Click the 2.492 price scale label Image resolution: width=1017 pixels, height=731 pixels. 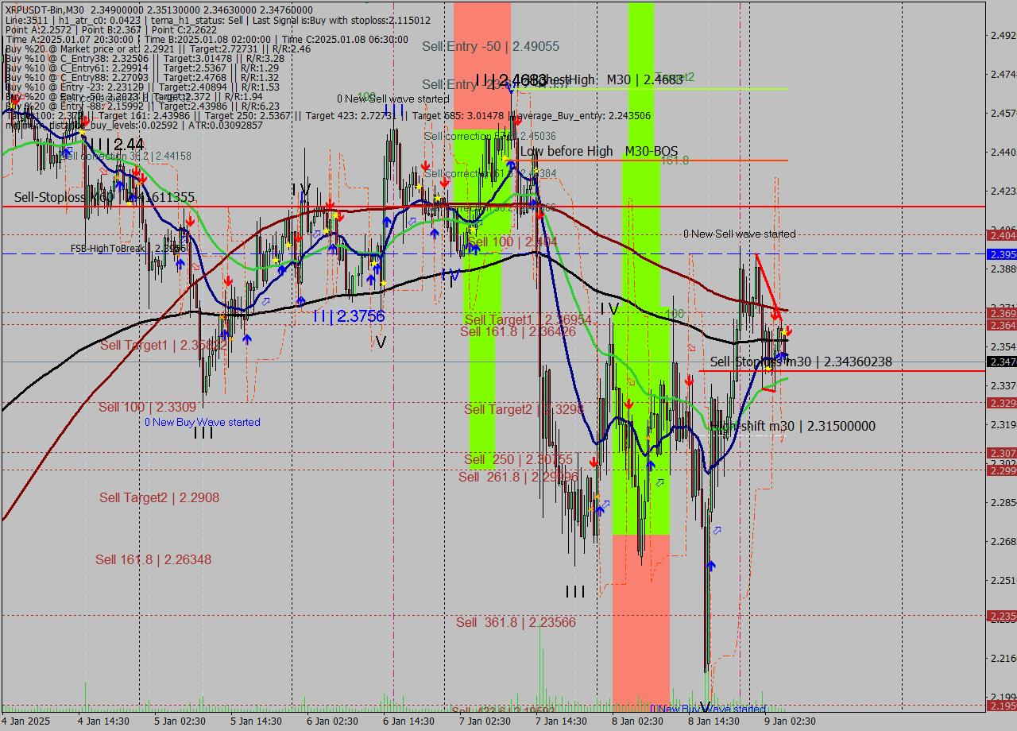(1003, 35)
